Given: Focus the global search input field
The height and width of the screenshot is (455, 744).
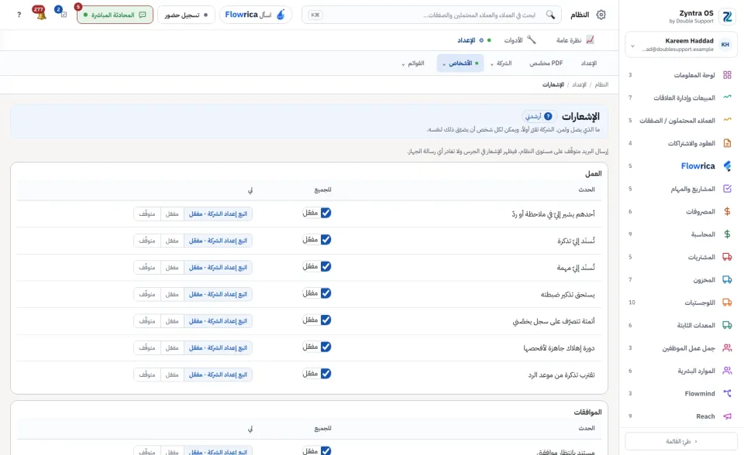Looking at the screenshot, I should pos(432,15).
